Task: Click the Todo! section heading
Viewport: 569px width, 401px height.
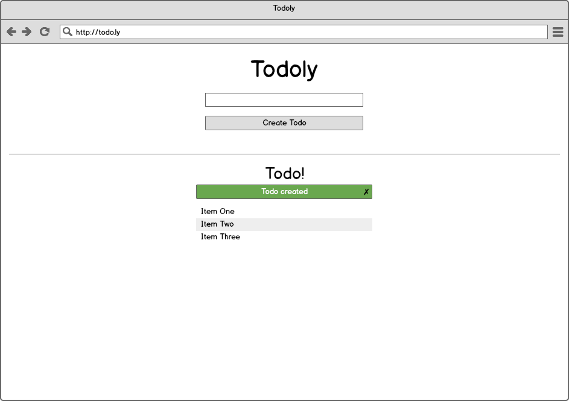Action: pyautogui.click(x=285, y=173)
